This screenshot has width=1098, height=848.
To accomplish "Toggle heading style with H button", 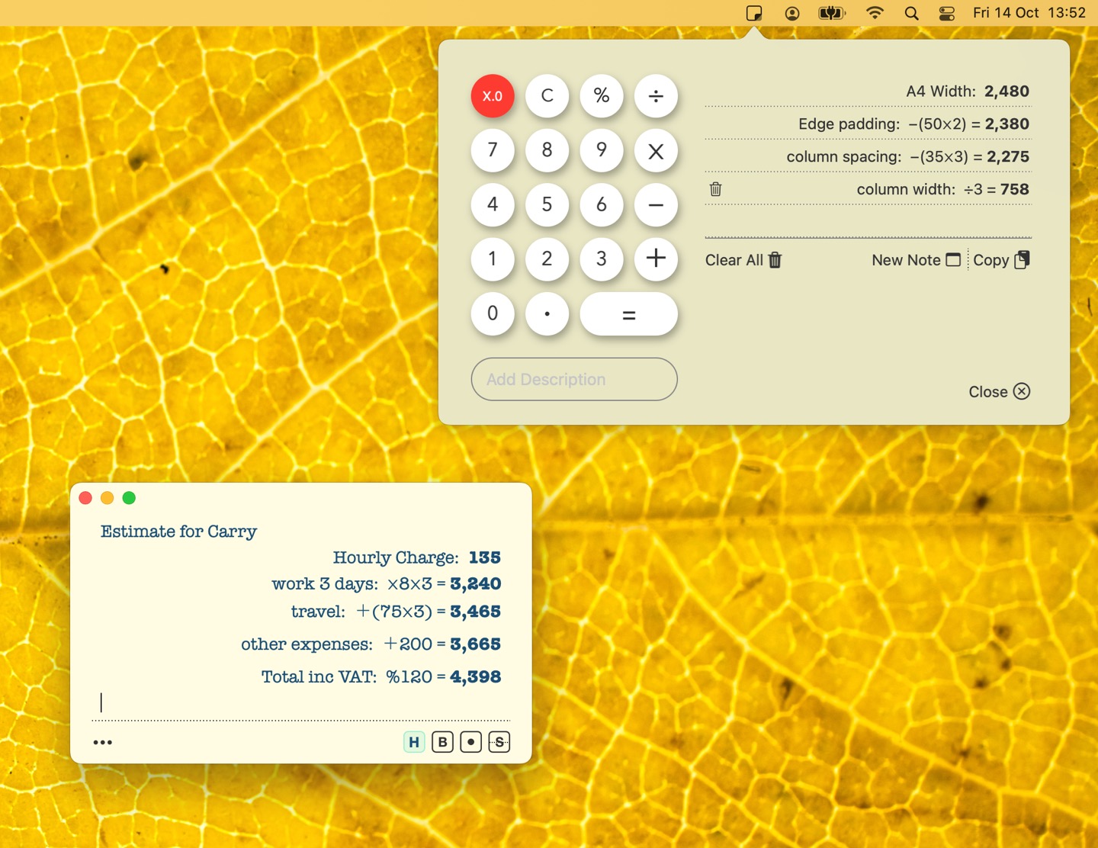I will click(x=414, y=742).
